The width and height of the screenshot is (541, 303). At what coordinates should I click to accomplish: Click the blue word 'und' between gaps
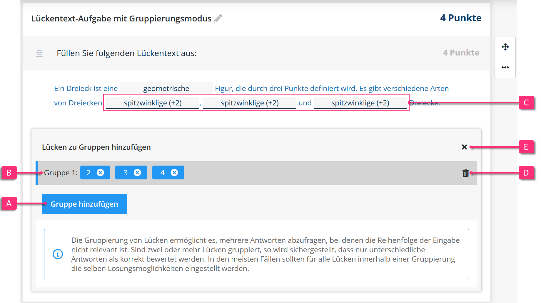point(305,103)
